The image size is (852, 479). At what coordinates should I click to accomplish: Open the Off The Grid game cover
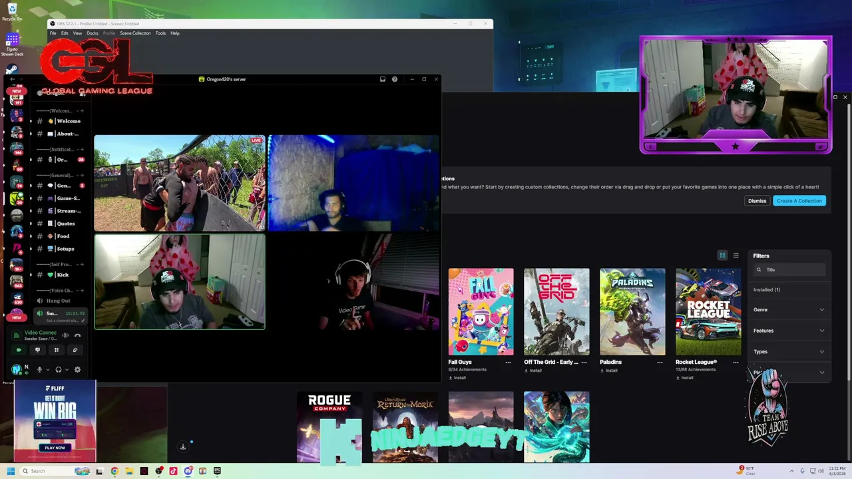[x=556, y=312]
